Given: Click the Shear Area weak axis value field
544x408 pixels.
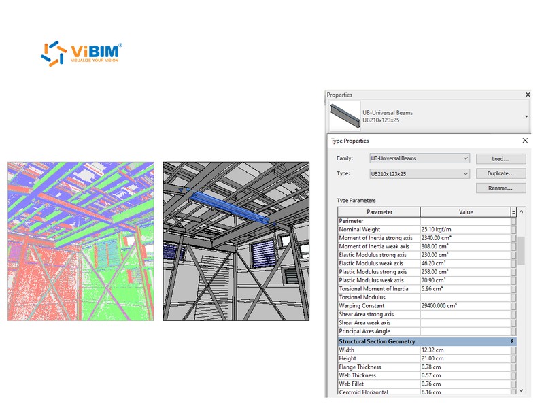Looking at the screenshot, I should pos(466,322).
